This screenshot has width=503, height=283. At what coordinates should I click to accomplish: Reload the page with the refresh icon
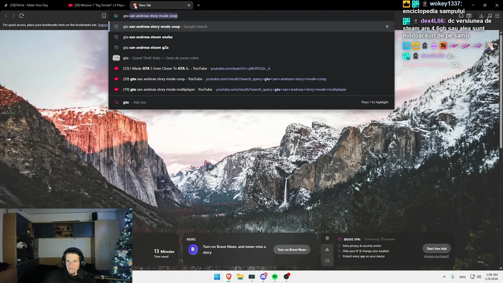tap(22, 16)
